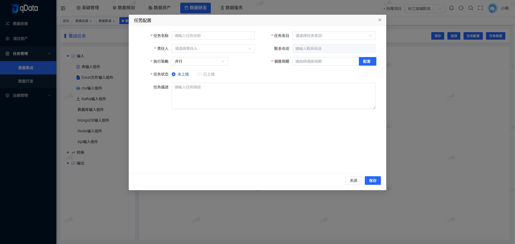515x244 pixels.
Task: Click the 数据连接 sidebar icon
Action: 8,24
